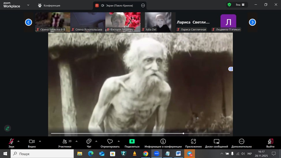281x158 pixels.
Task: Open the Вид view layout menu
Action: pos(240,5)
